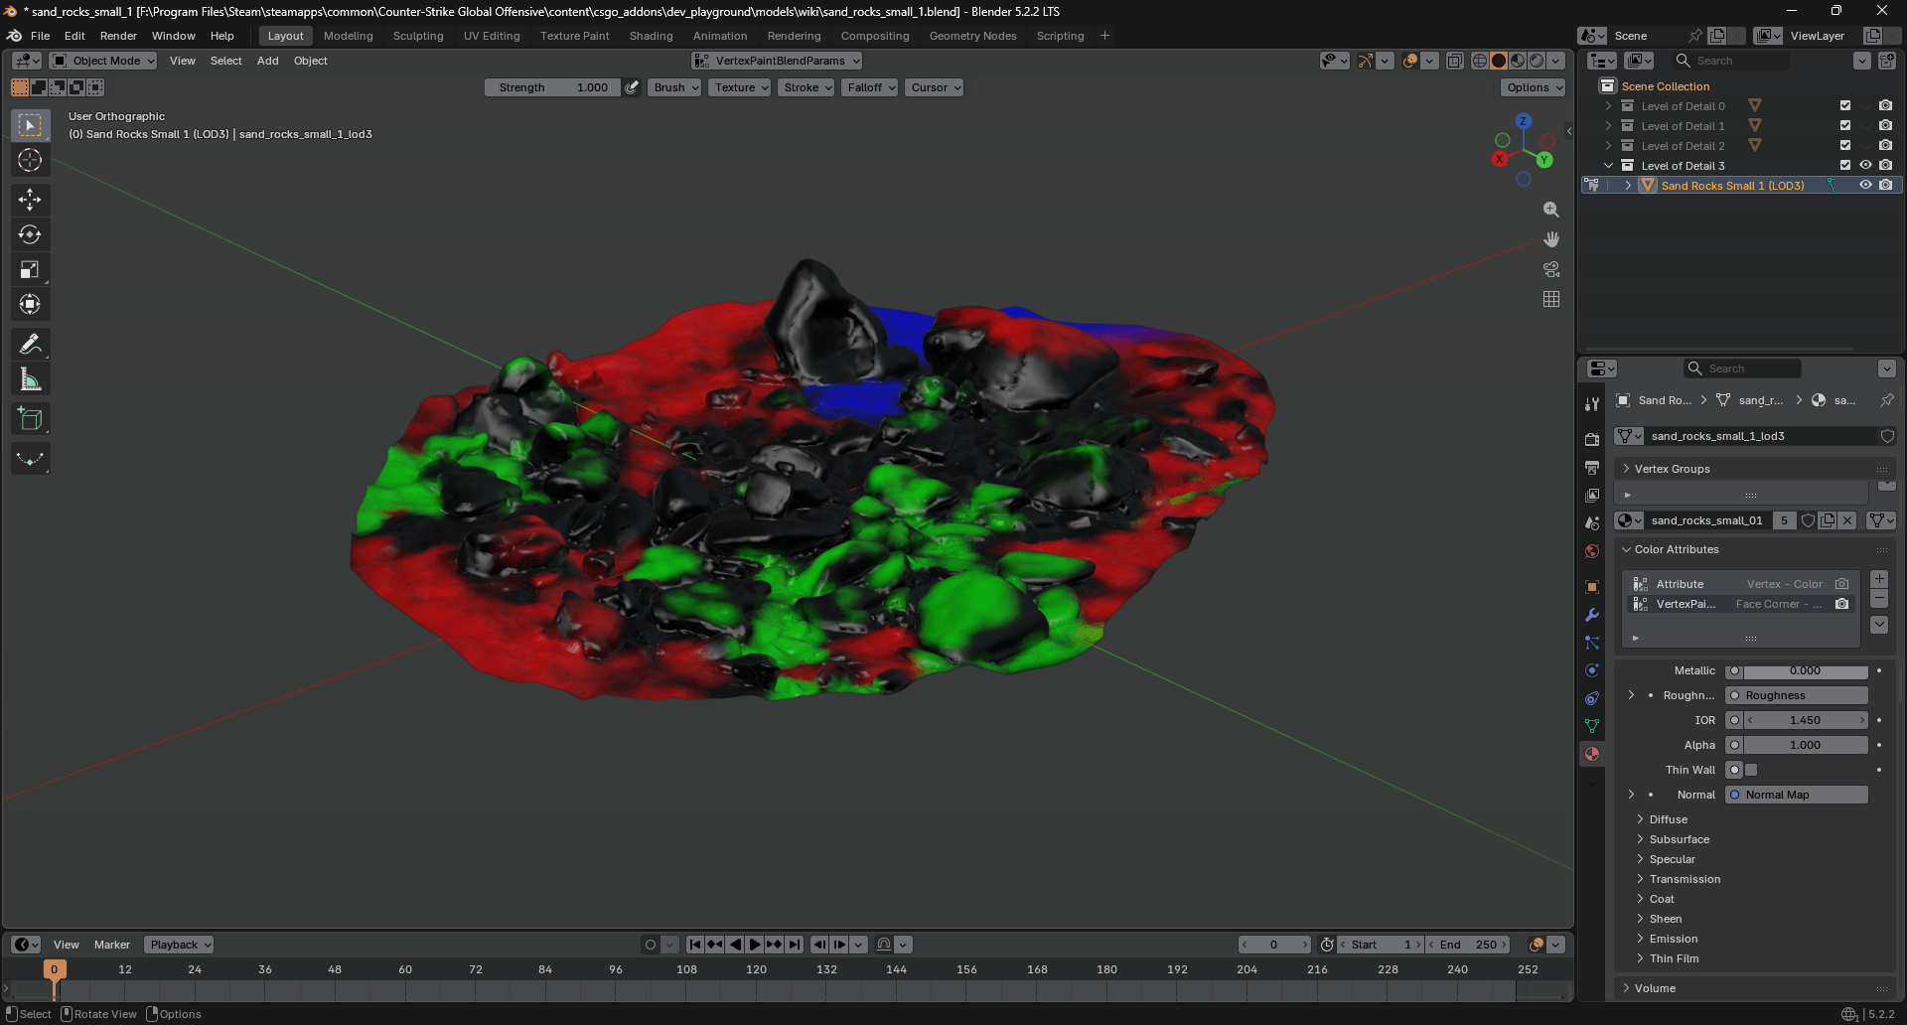Open the View Layer properties tab
Viewport: 1907px width, 1025px height.
pyautogui.click(x=1592, y=495)
